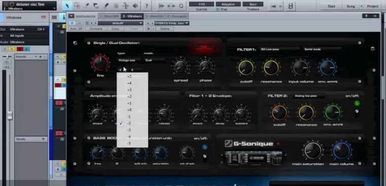Screen dimensions: 386x186
Task: Open the Adaptive snap mode dropdown
Action: click(228, 4)
